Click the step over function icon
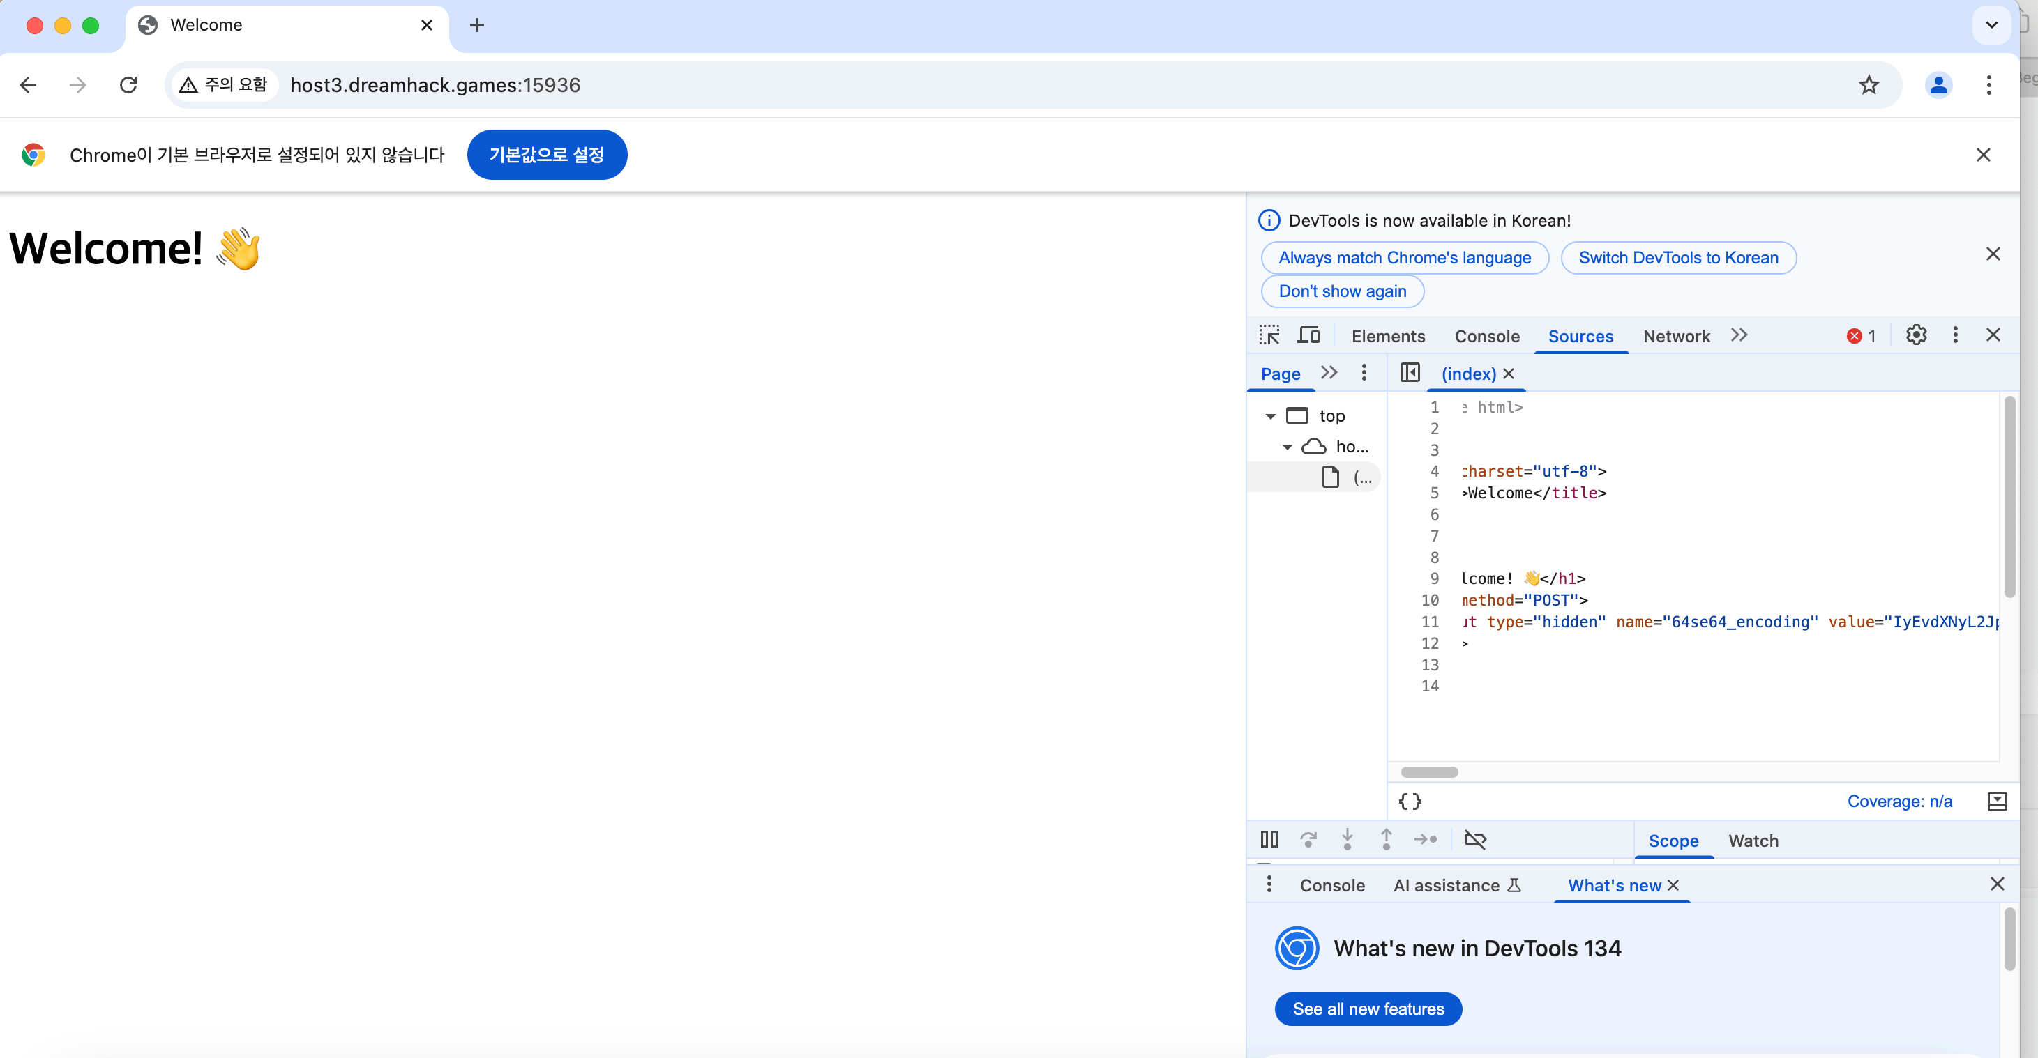The height and width of the screenshot is (1058, 2038). click(x=1308, y=839)
